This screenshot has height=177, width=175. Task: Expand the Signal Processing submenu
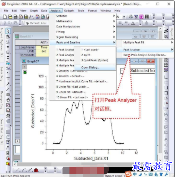click(x=82, y=37)
